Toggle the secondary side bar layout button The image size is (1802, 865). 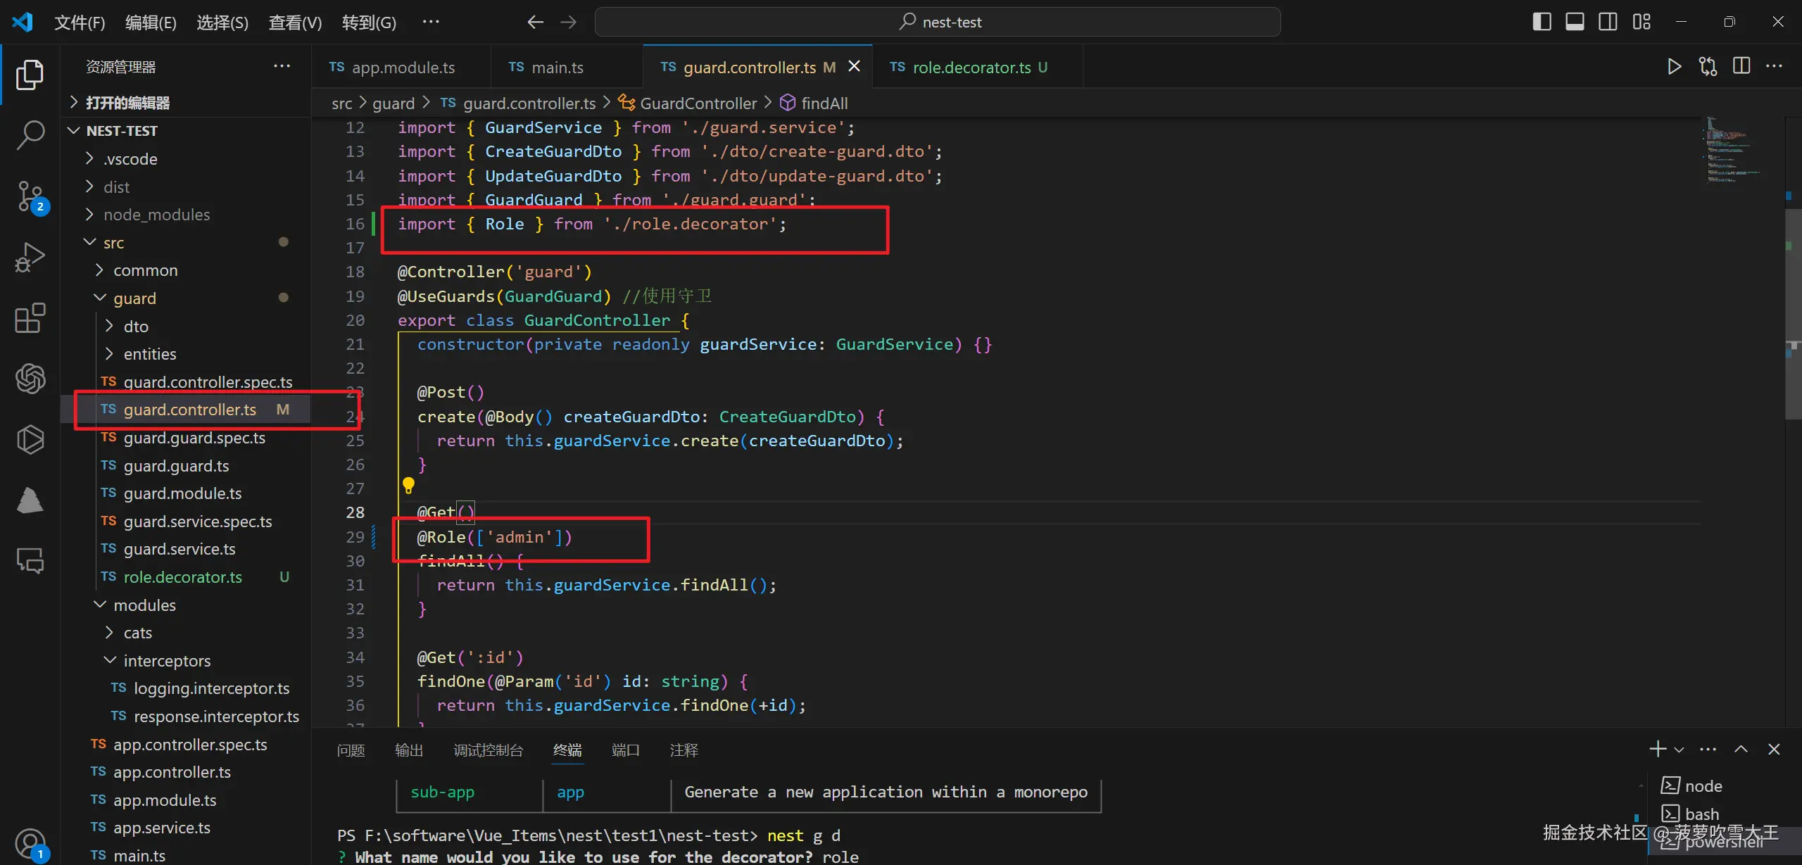click(1608, 22)
